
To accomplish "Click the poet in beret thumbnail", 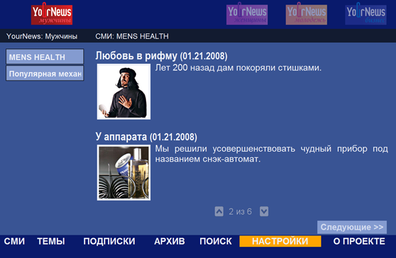I will tap(124, 92).
